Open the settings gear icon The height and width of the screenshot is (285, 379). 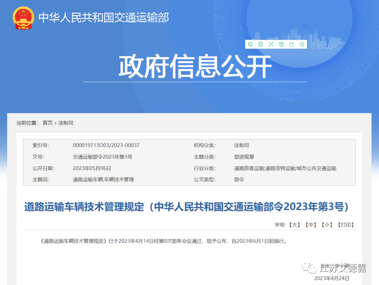(302, 44)
